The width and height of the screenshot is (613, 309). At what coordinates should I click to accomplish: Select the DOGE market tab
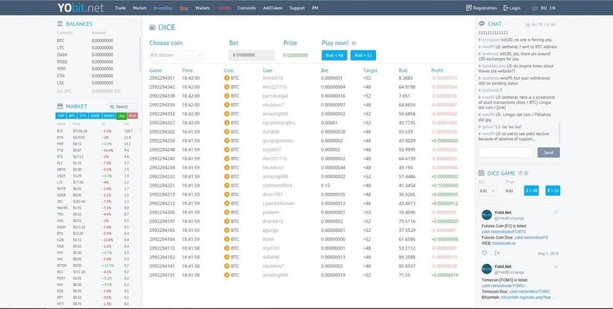[x=95, y=116]
